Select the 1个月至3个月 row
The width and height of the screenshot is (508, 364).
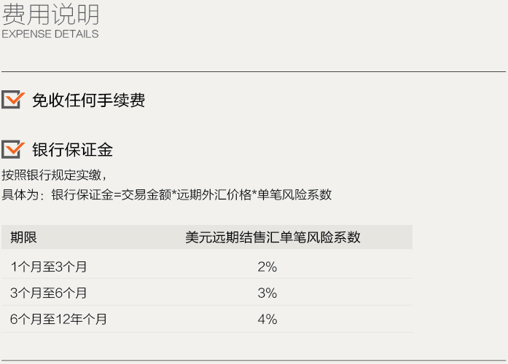tap(207, 267)
